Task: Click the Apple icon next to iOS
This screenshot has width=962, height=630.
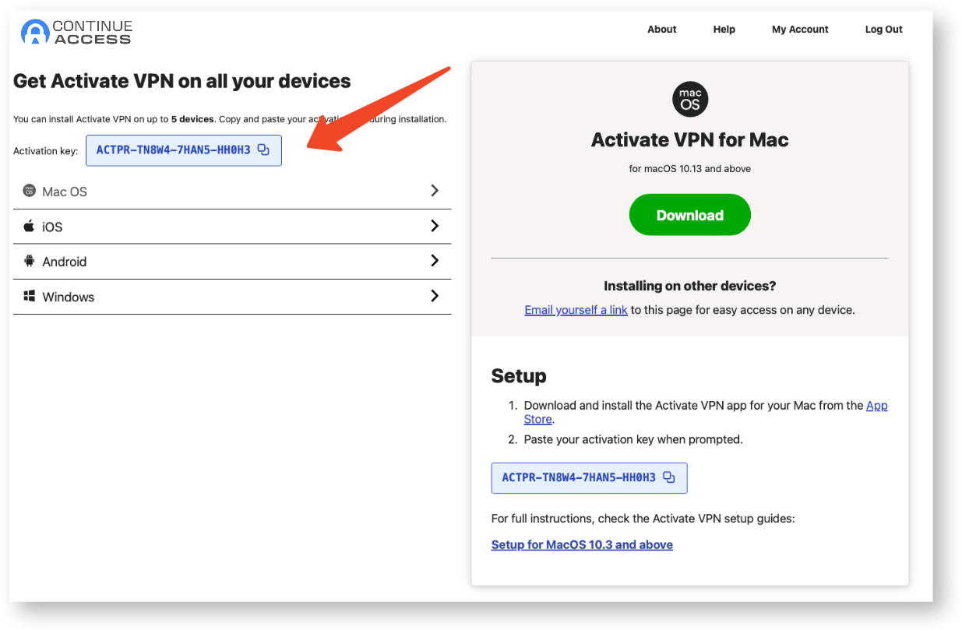Action: pos(30,226)
